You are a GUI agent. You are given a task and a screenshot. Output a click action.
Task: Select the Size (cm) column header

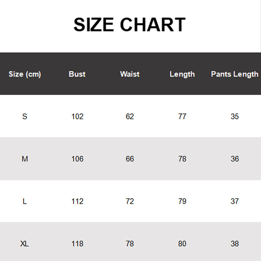point(25,74)
